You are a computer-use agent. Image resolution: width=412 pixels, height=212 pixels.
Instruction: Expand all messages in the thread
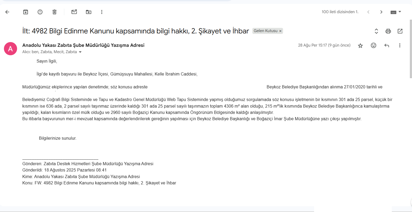coord(376,31)
